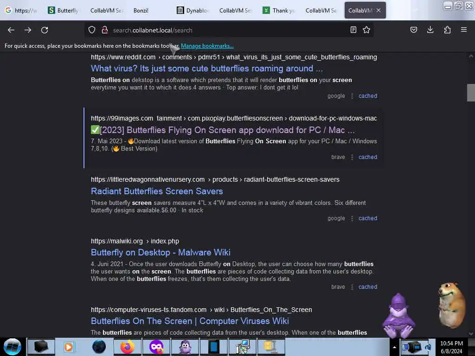
Task: Click the Manage bookmarks link
Action: (x=207, y=46)
